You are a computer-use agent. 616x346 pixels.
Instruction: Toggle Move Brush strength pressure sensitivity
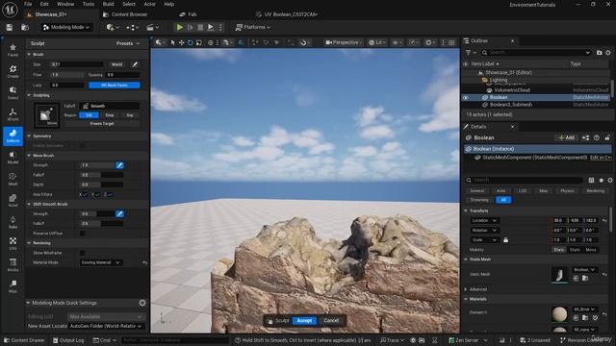point(119,165)
